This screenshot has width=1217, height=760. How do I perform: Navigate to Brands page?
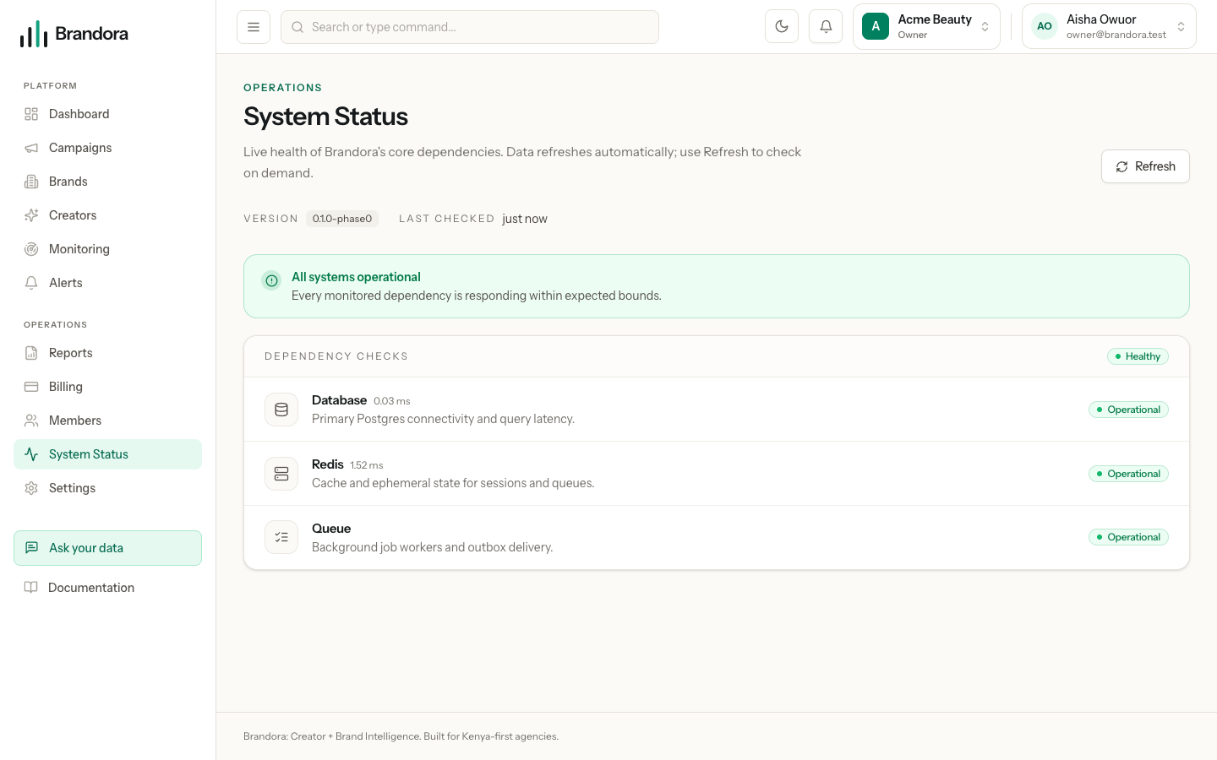point(107,182)
